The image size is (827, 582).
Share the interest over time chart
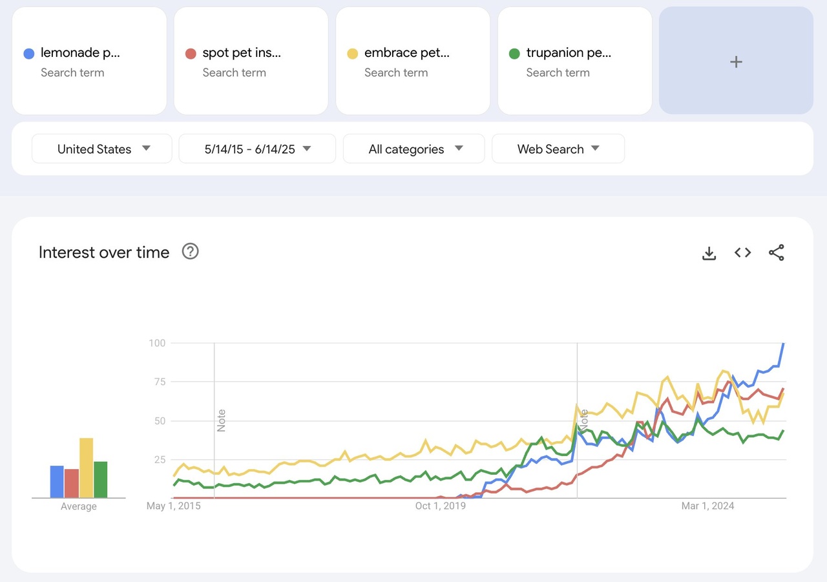(776, 253)
